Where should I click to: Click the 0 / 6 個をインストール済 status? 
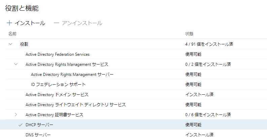click(208, 115)
